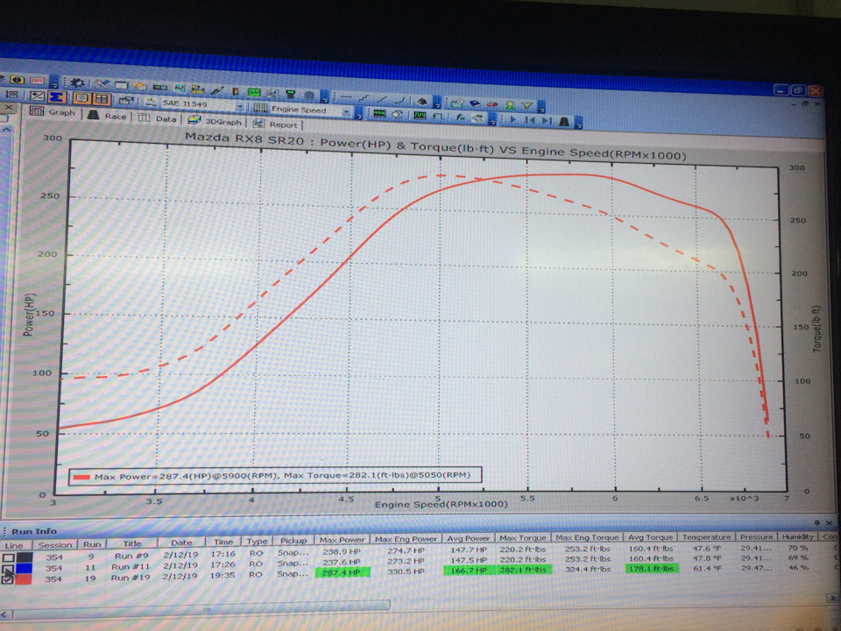Click the green user person icon

[x=510, y=104]
